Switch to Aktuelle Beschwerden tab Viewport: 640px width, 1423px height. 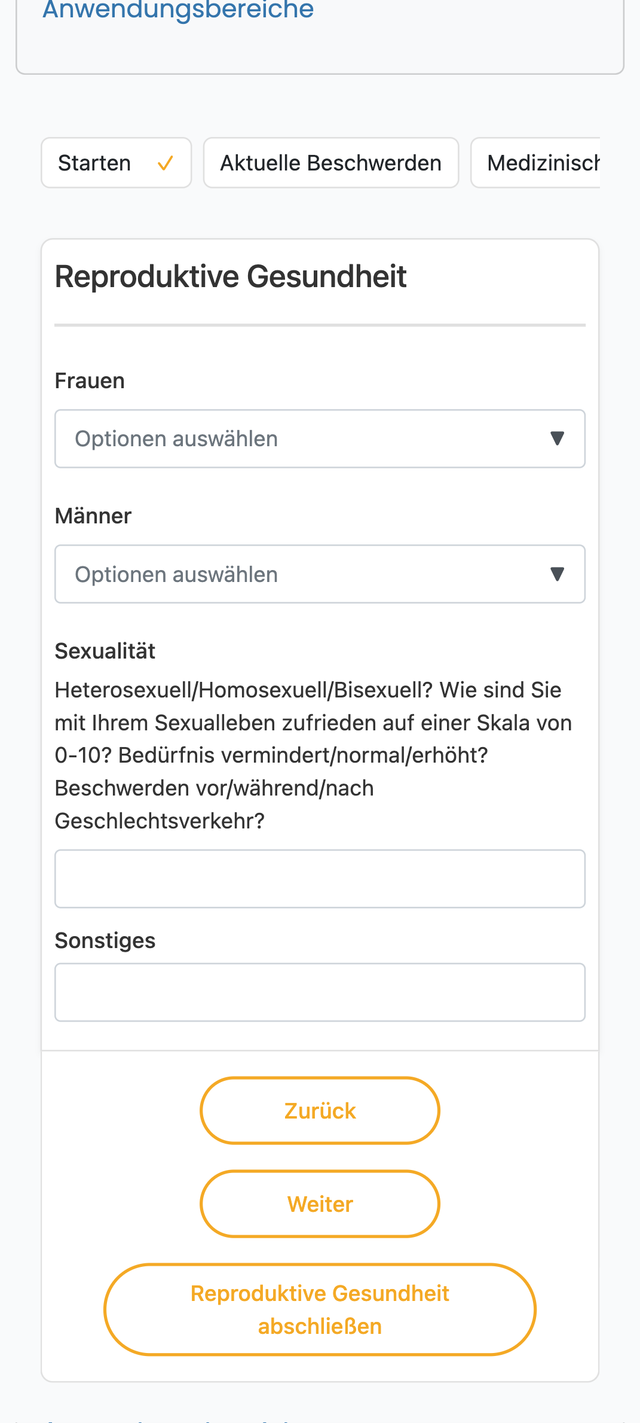(x=331, y=163)
